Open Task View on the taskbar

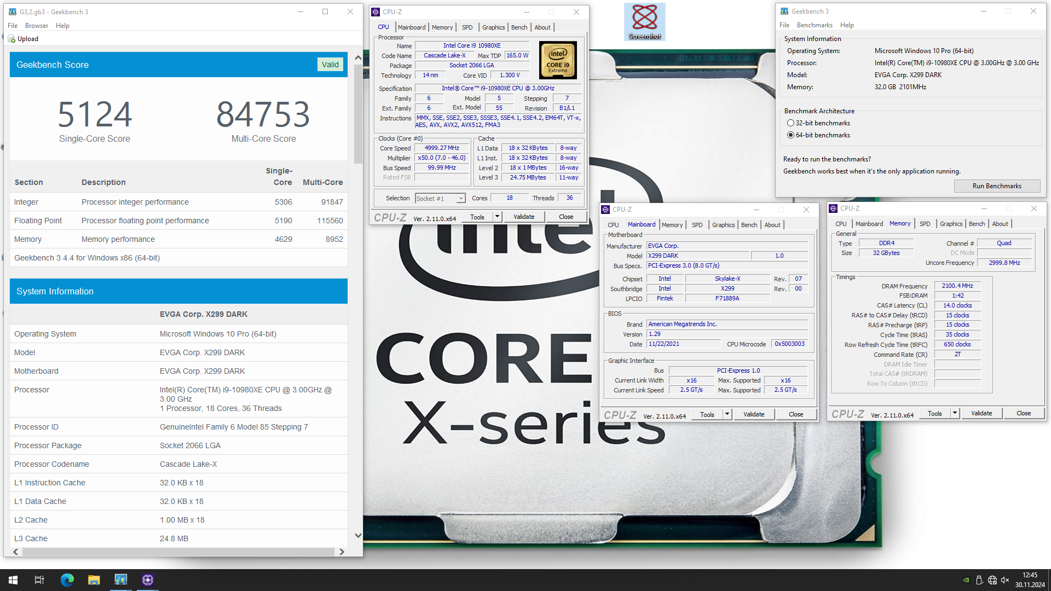click(x=39, y=580)
